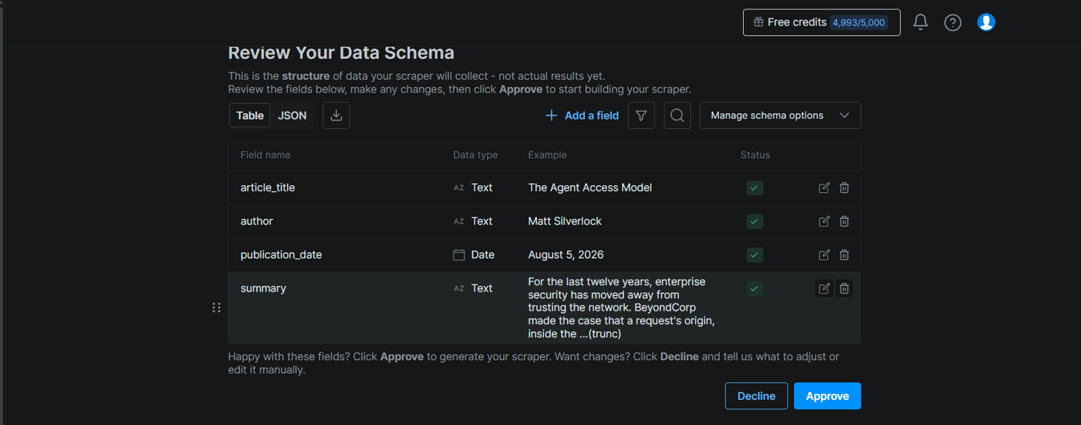Select the author field name

[x=257, y=221]
